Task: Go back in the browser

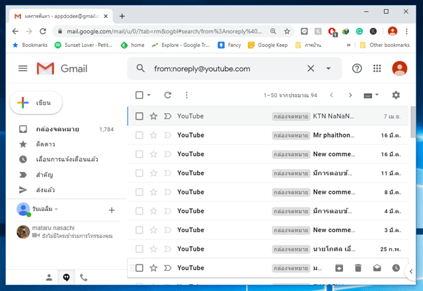Action: (15, 31)
